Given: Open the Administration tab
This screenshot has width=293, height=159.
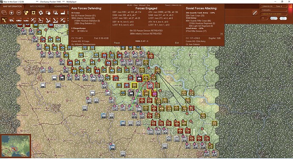Looking at the screenshot, I should [61, 6].
